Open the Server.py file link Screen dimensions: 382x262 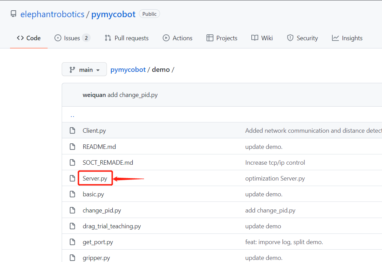pos(95,178)
